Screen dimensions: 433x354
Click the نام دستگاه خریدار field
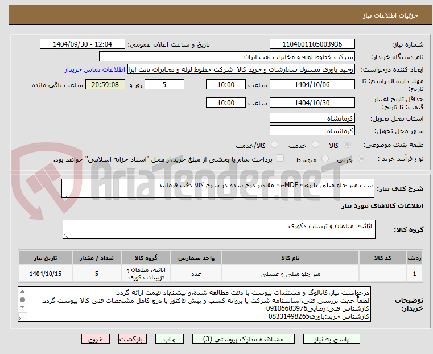point(226,57)
